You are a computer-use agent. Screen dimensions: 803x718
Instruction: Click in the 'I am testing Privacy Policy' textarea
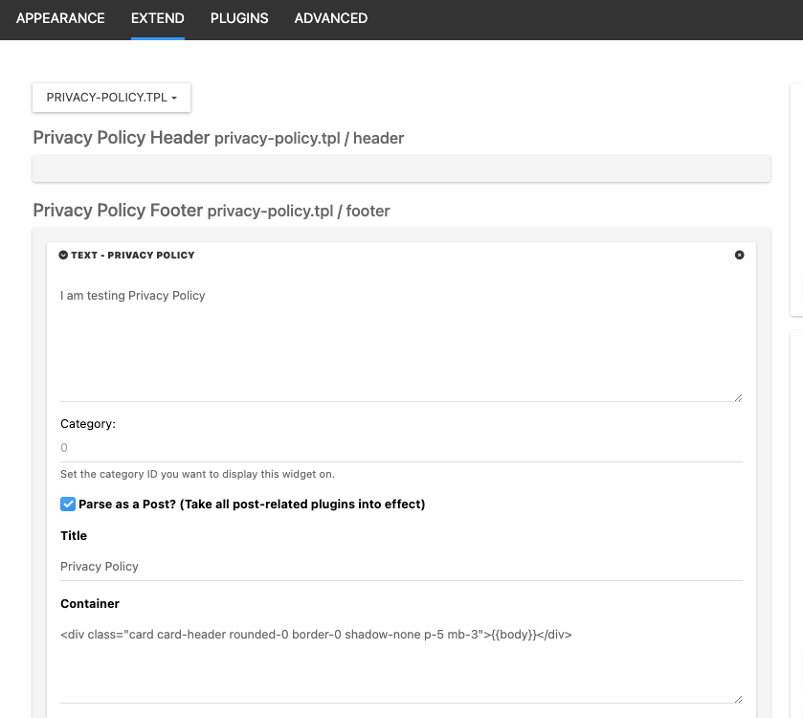pos(400,340)
